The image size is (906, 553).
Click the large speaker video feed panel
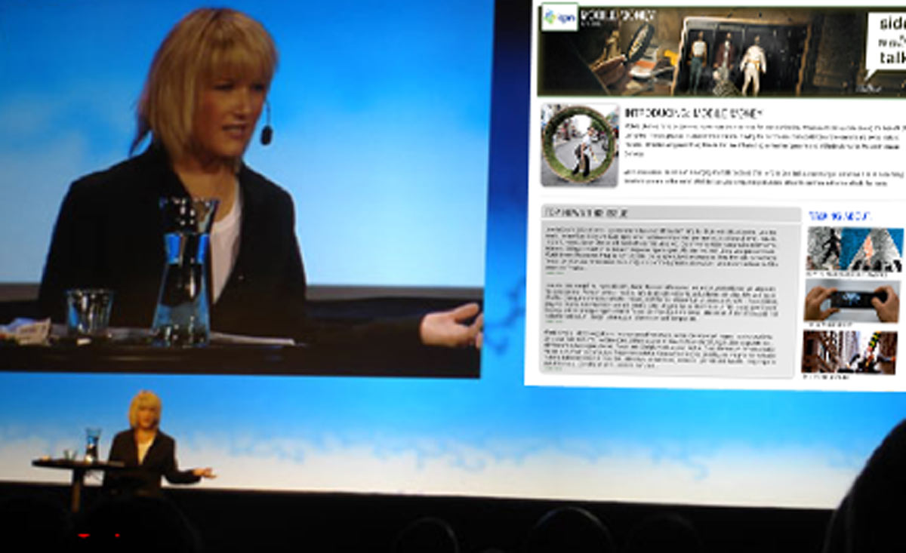tap(242, 189)
